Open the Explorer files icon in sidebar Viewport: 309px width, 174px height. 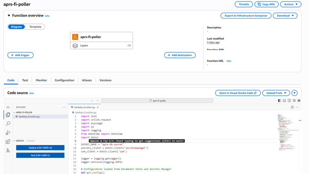(8, 115)
